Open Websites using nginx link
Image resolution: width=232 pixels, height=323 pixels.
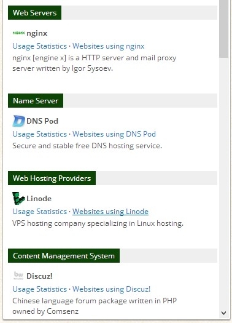(108, 46)
